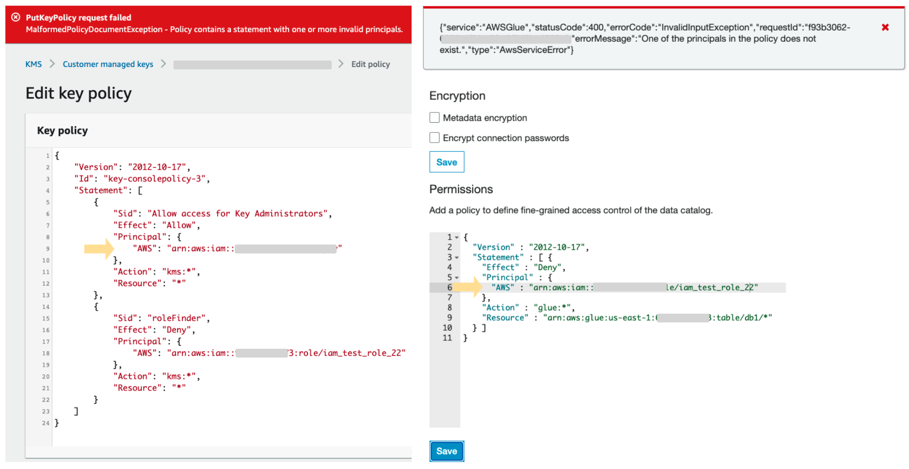Go to Customer managed keys breadcrumb
This screenshot has width=909, height=469.
click(x=108, y=64)
